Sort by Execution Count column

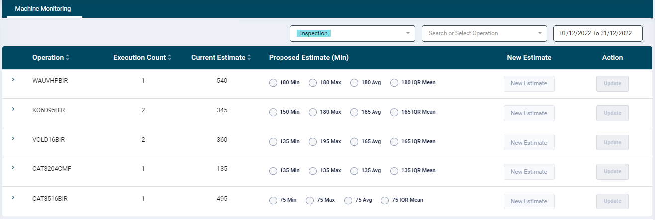click(142, 58)
